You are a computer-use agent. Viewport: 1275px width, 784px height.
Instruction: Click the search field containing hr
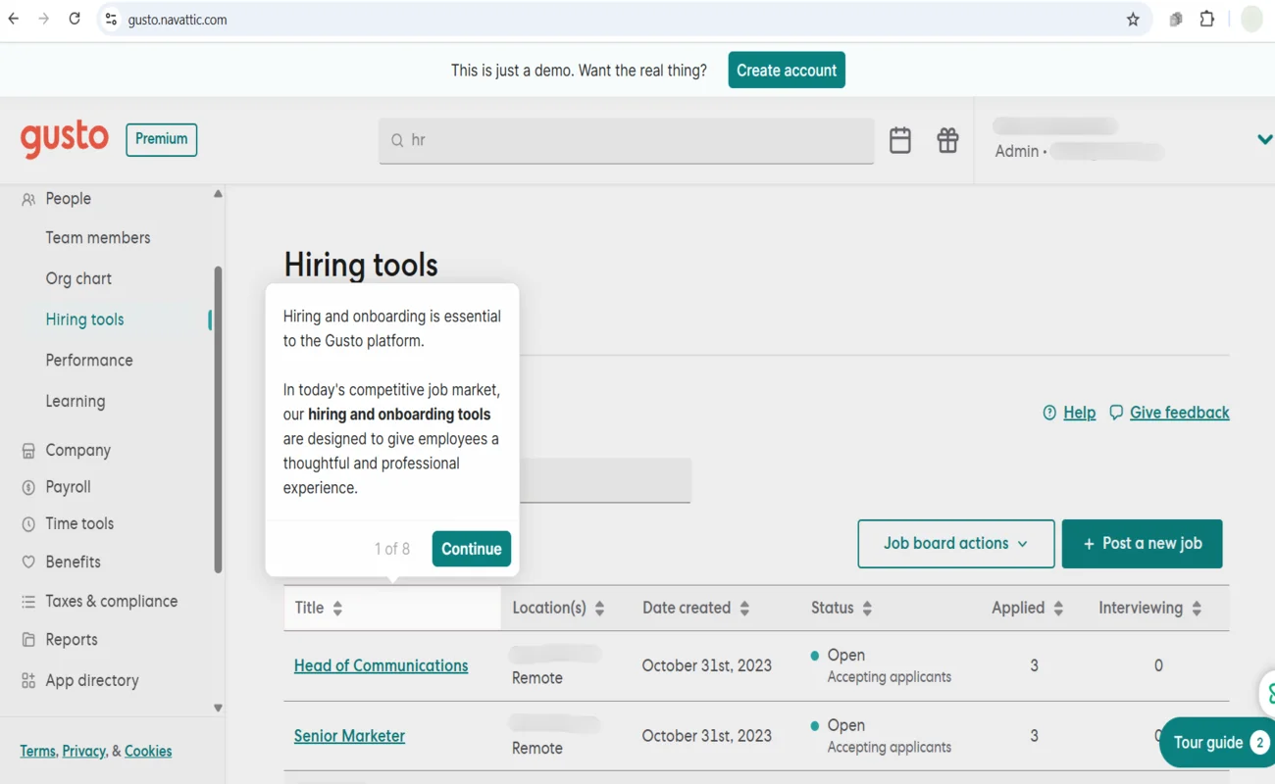627,141
